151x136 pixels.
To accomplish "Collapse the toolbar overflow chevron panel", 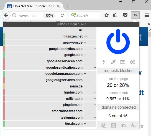I will tap(135, 15).
